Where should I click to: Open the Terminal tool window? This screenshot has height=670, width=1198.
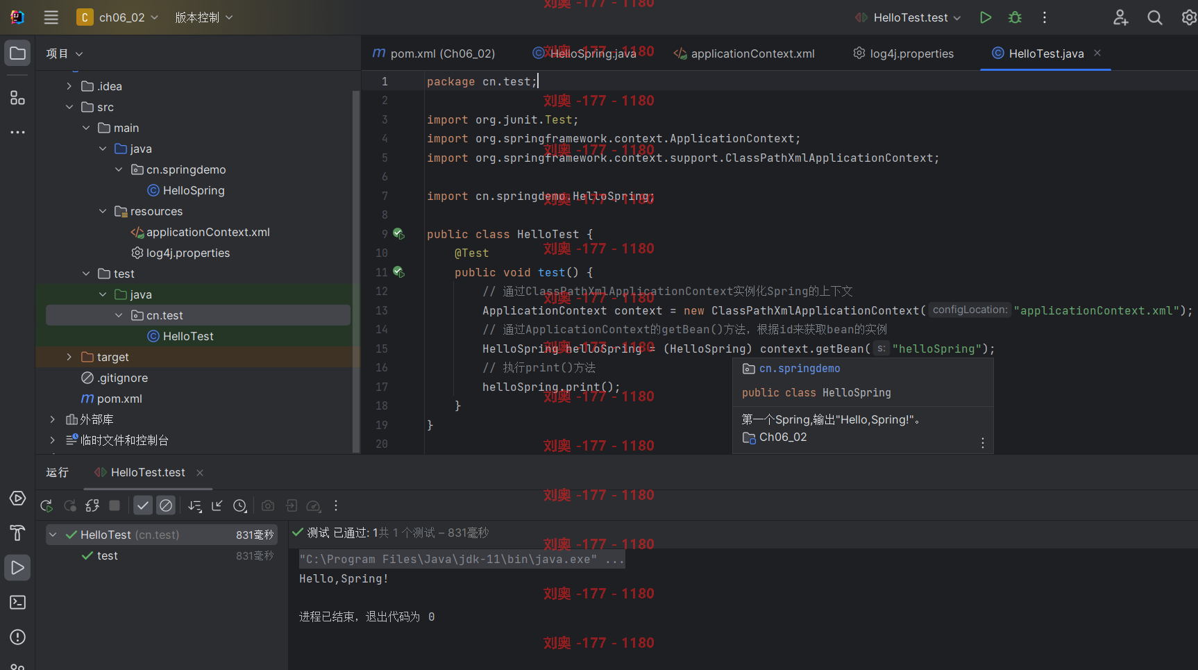pos(17,602)
